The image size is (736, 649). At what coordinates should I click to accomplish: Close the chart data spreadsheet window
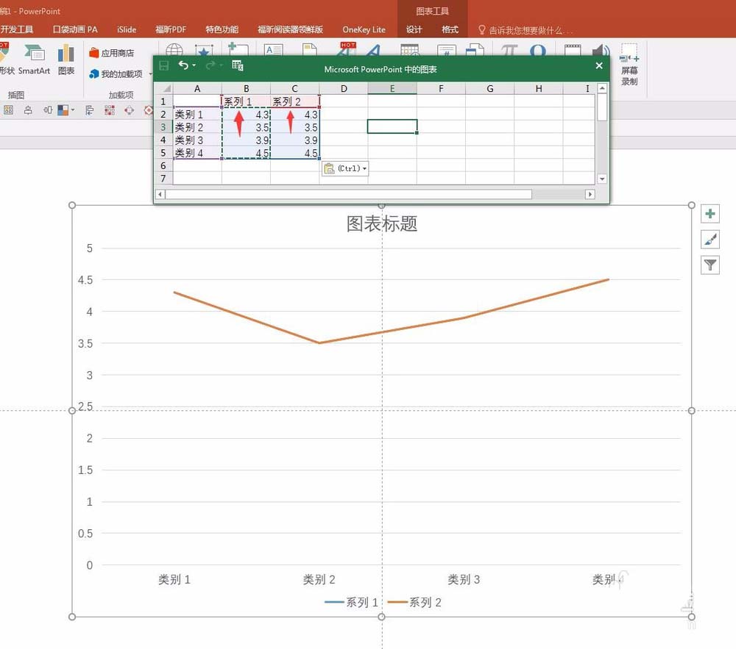point(599,65)
